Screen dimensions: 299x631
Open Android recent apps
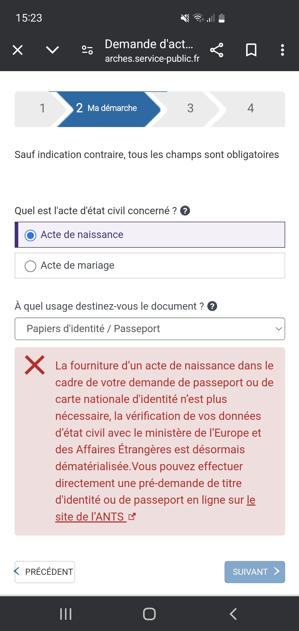pos(66,614)
